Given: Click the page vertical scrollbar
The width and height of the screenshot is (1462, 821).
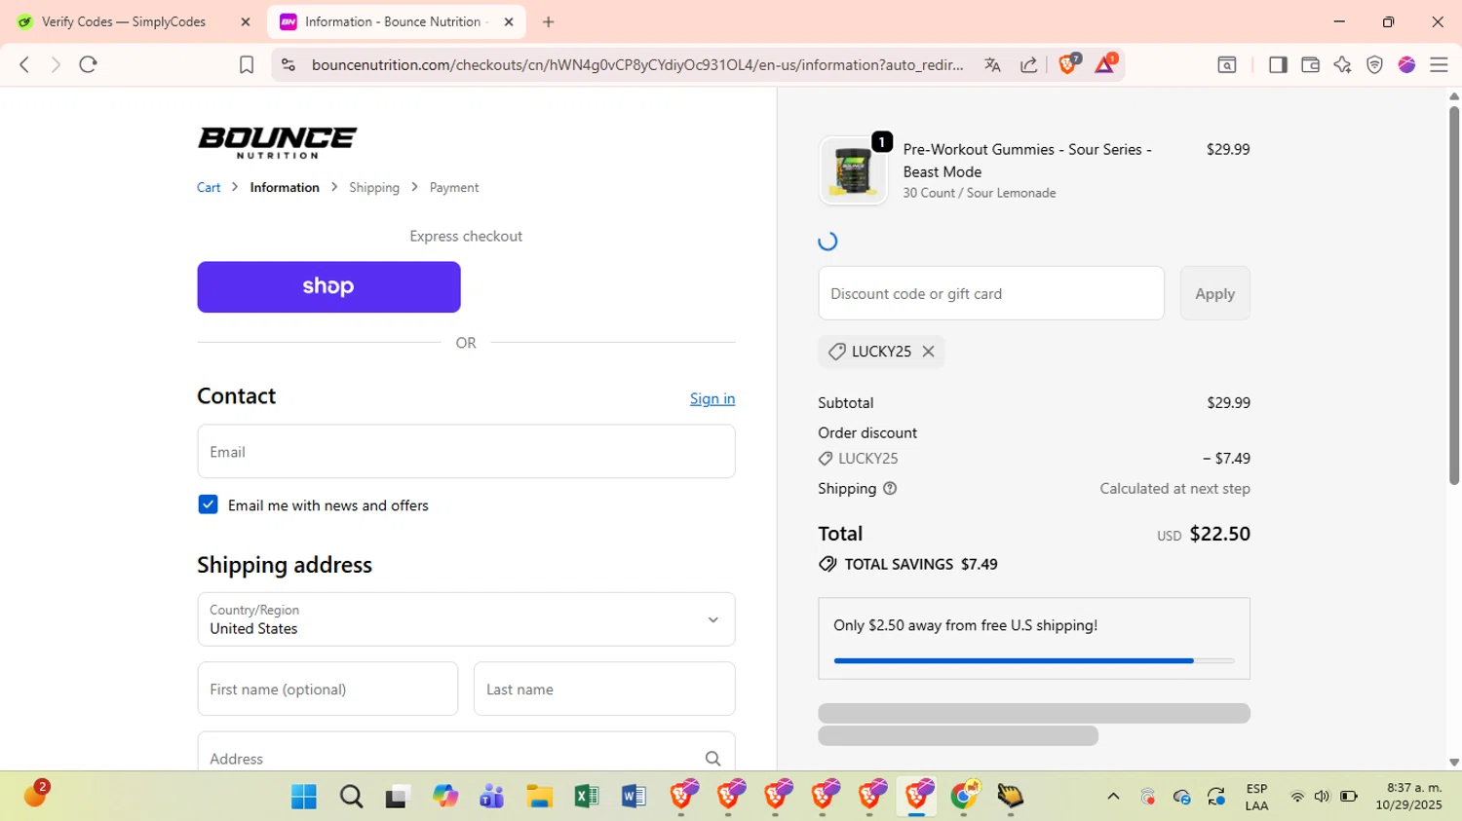Looking at the screenshot, I should coord(1454,295).
